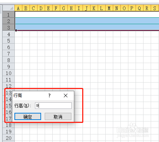Screen dimensions: 159x142
Task: Select row 6 header
Action: coord(9,47)
